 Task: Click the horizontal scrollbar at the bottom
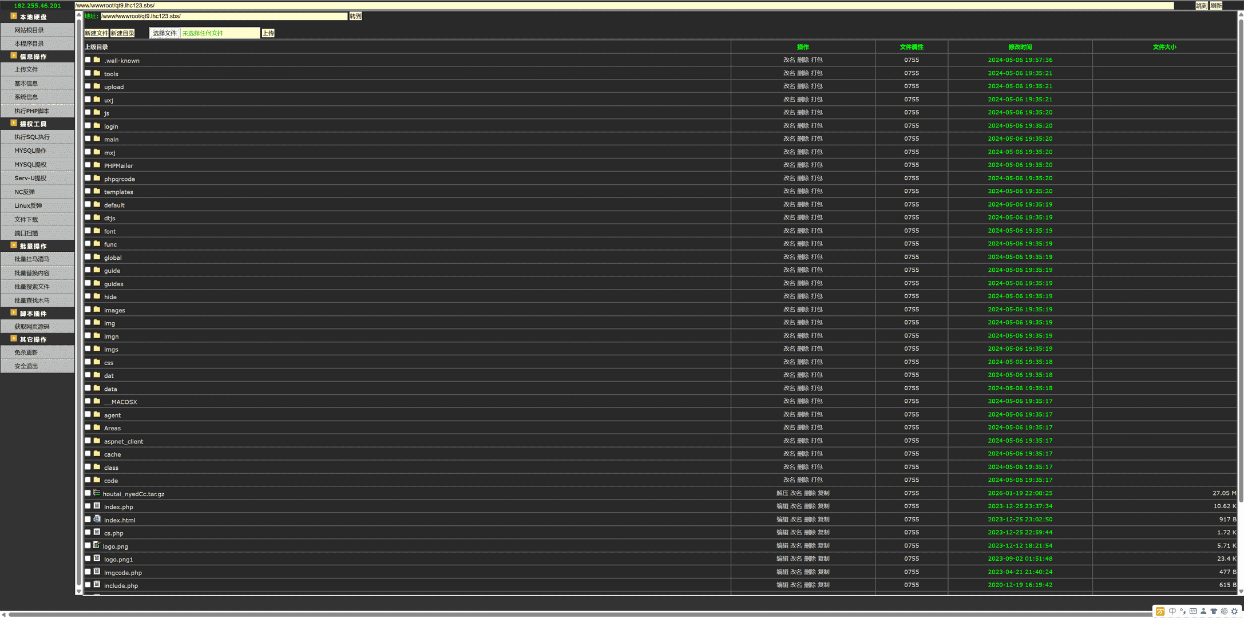pyautogui.click(x=572, y=614)
